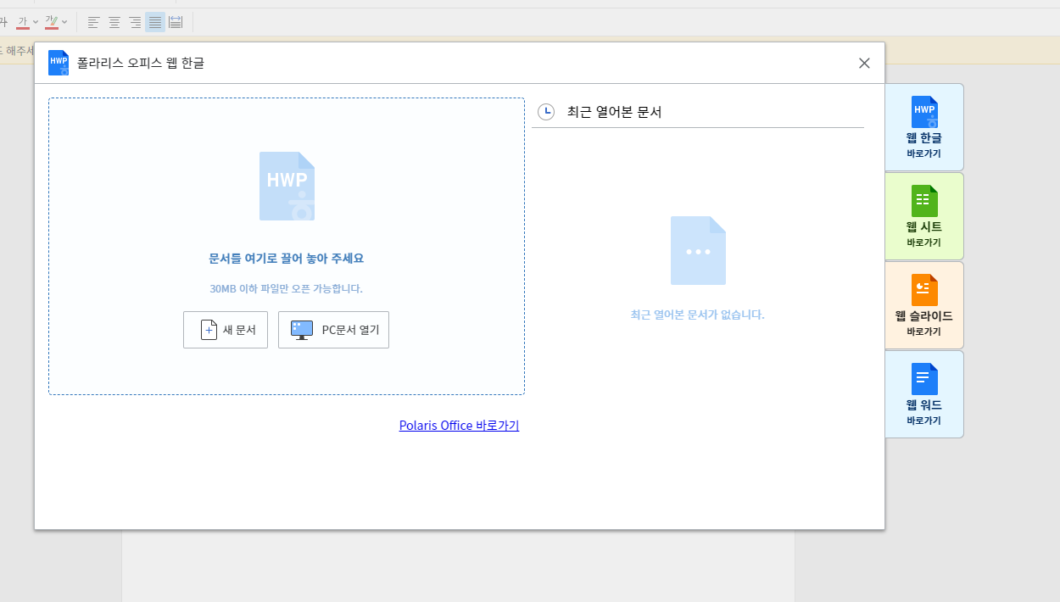This screenshot has height=602, width=1060.
Task: Click 30MB 이하 파일만 오픈 가능합니다 text
Action: pyautogui.click(x=287, y=288)
